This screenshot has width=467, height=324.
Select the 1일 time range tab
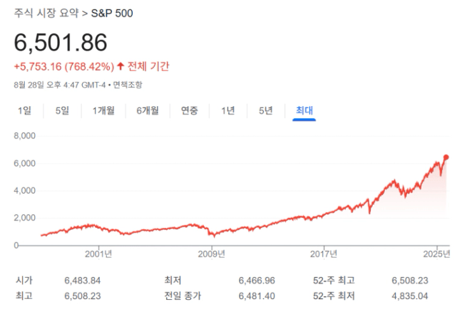(24, 111)
